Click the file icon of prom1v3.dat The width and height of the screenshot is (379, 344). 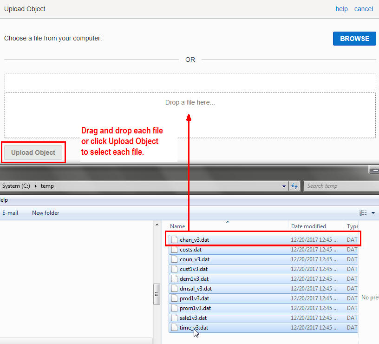[x=174, y=308]
